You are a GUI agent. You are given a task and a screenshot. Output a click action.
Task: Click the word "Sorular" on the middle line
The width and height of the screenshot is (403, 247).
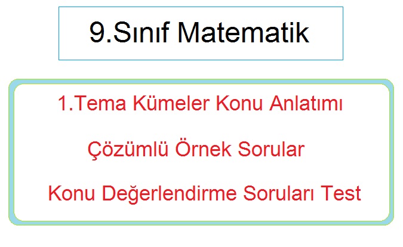coord(271,149)
